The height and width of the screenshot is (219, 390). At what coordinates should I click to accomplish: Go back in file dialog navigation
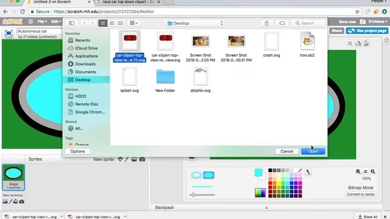click(x=85, y=23)
